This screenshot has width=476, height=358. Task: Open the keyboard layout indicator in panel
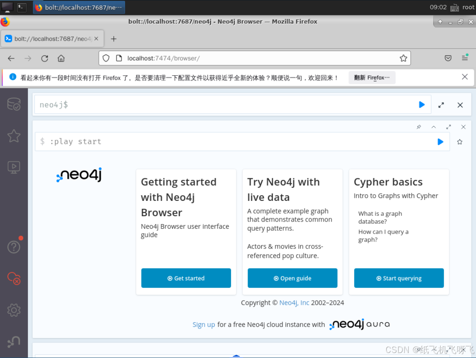pyautogui.click(x=454, y=7)
